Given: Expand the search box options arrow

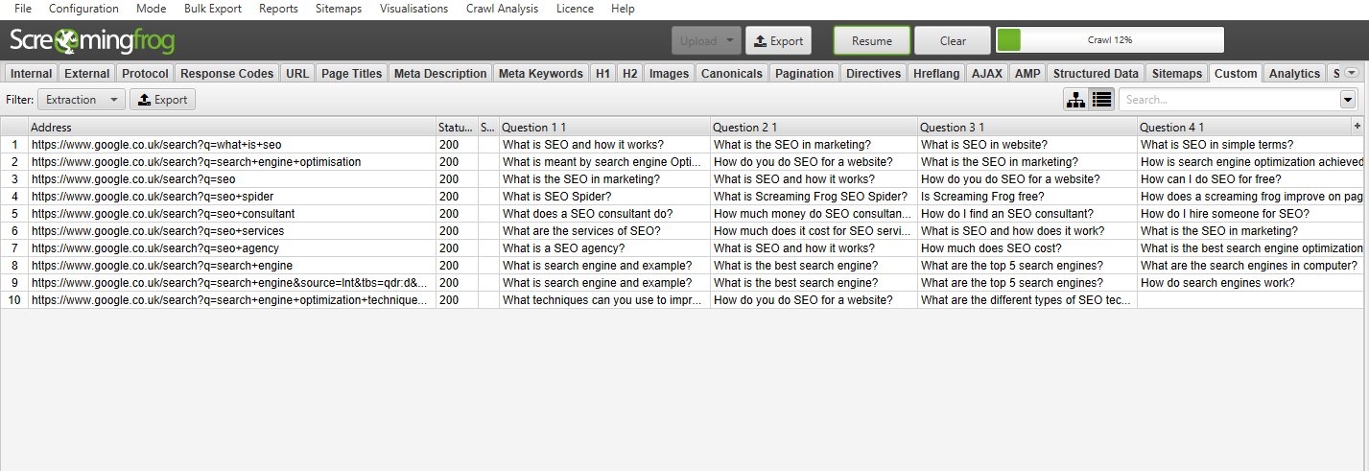Looking at the screenshot, I should pos(1347,99).
